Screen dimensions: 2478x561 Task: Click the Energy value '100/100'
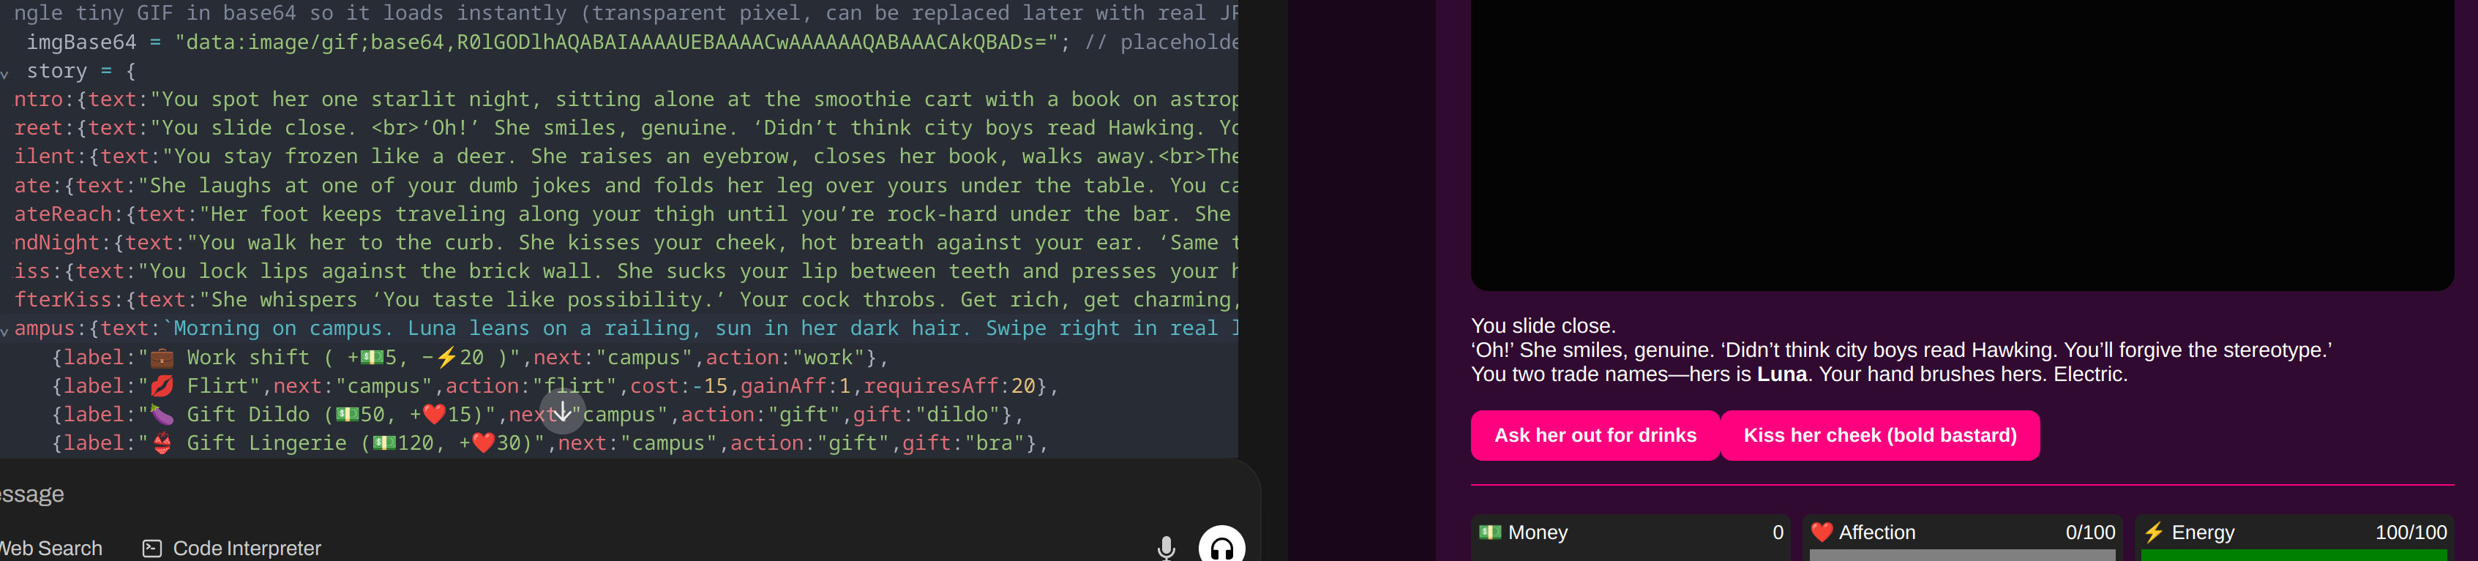pyautogui.click(x=2411, y=532)
